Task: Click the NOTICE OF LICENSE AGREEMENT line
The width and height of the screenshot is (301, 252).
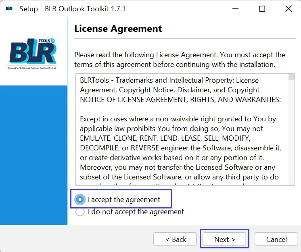Action: point(180,100)
